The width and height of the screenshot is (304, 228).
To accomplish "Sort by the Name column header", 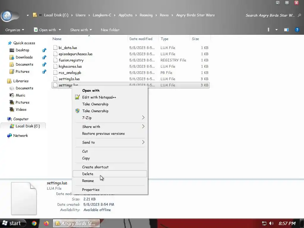I will pos(57,39).
